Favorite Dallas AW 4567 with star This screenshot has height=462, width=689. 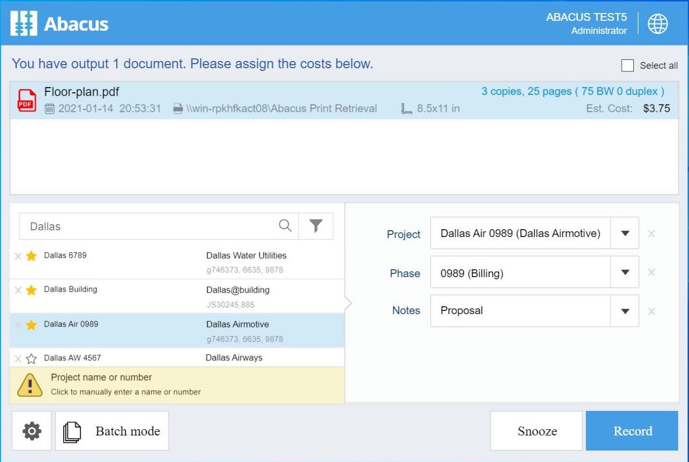point(31,358)
